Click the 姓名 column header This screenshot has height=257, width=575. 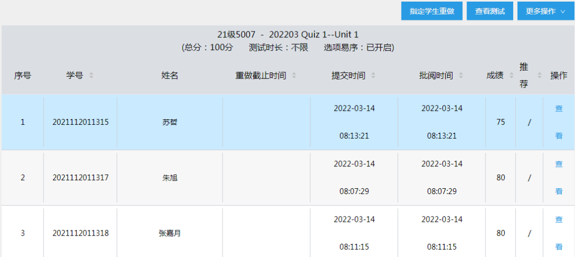pos(170,76)
